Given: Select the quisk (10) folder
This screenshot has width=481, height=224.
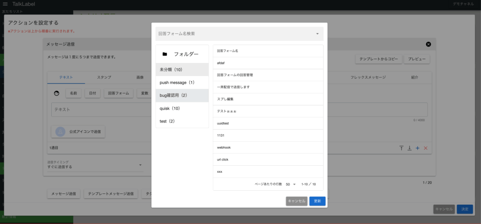Looking at the screenshot, I should pyautogui.click(x=182, y=108).
